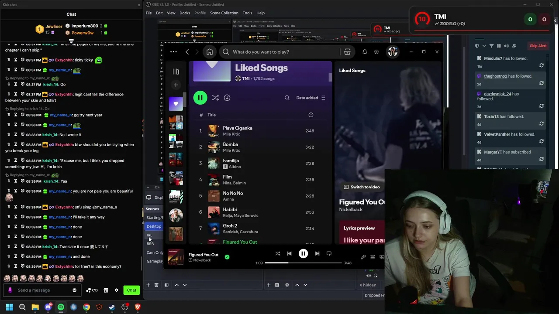559x314 pixels.
Task: Click the green Chat send button
Action: (x=131, y=290)
